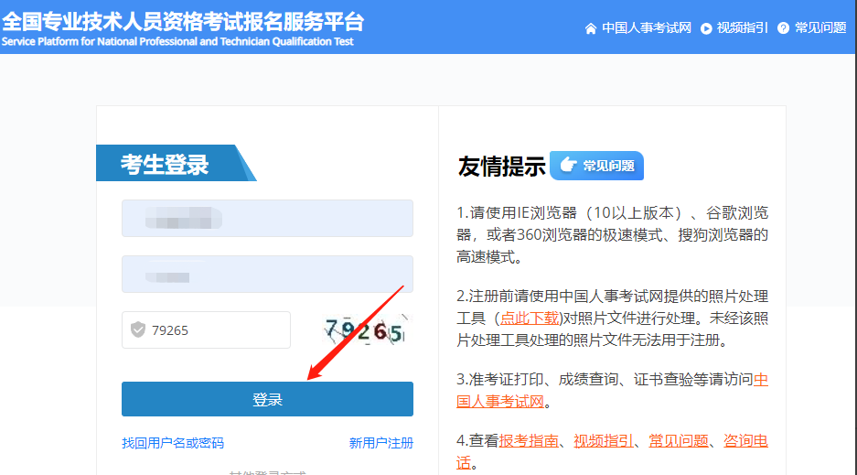Screen dimensions: 857x475
Task: Click the 考生登录 header tab
Action: (x=166, y=164)
